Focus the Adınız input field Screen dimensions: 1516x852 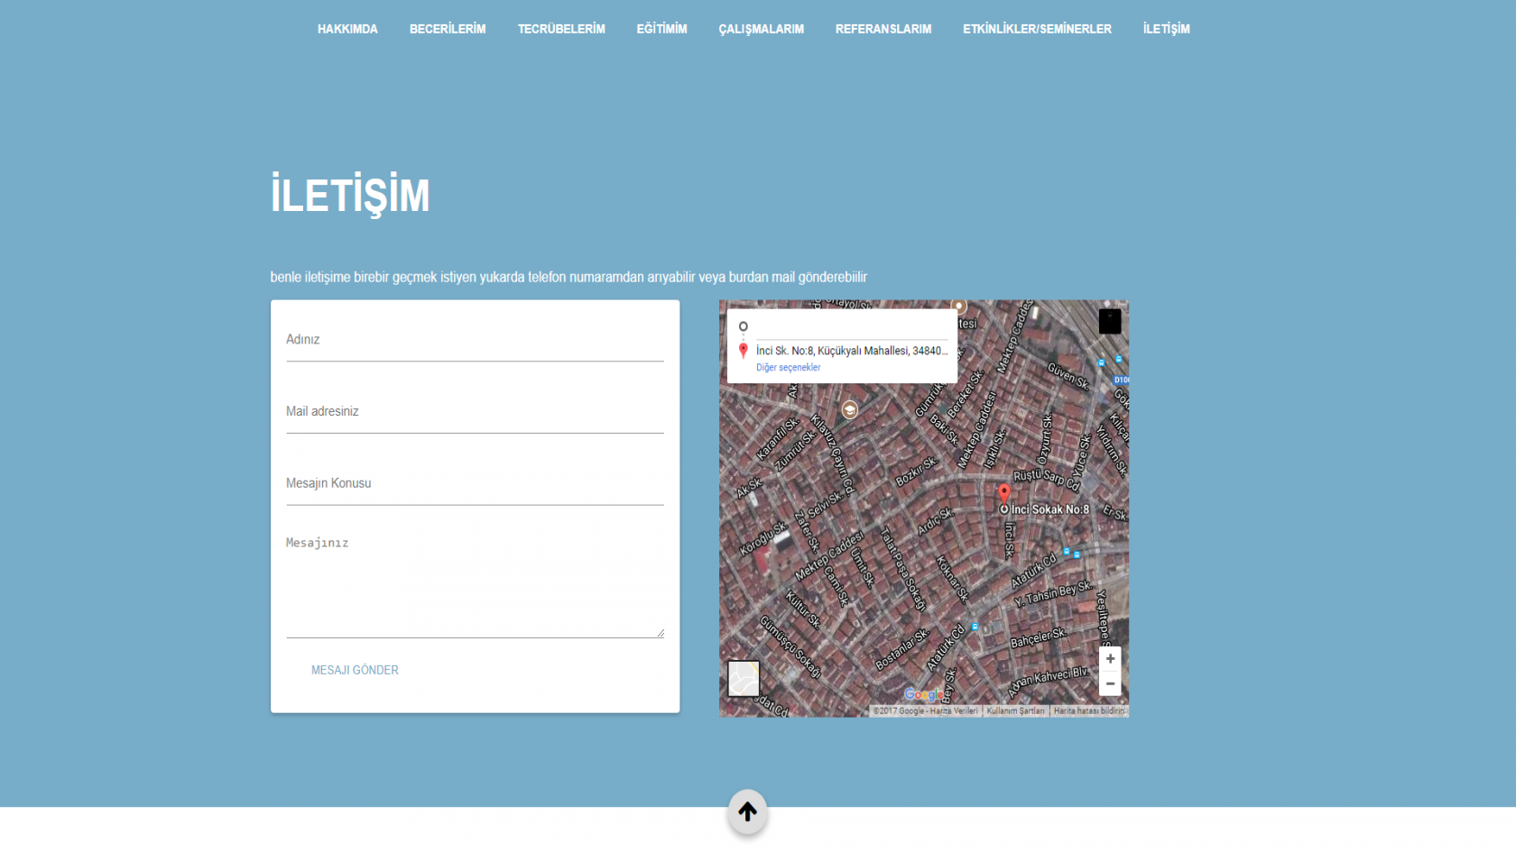point(475,341)
